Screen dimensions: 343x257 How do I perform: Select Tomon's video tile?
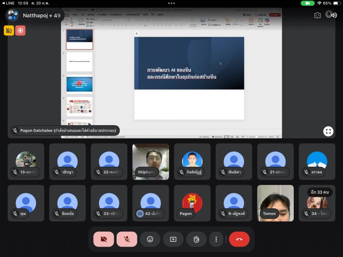click(x=275, y=203)
